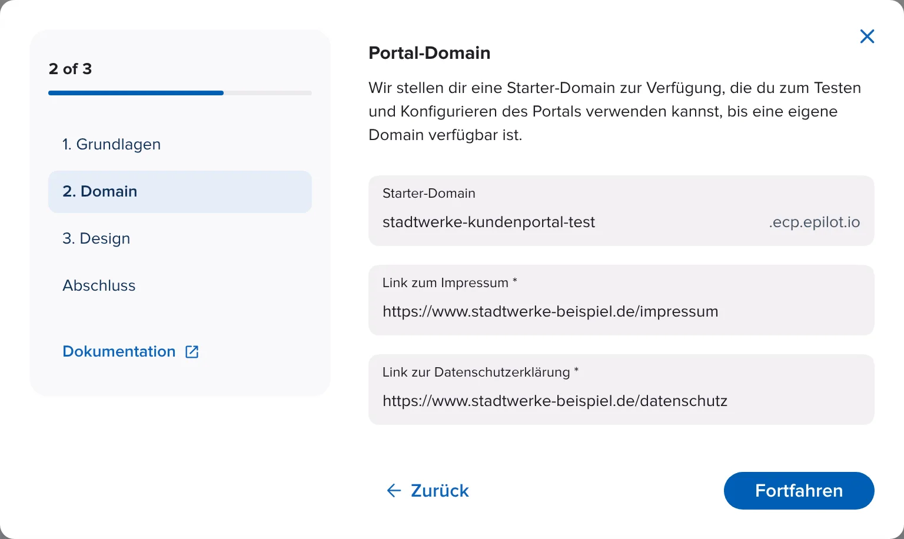Viewport: 904px width, 539px height.
Task: Click the "2 of 3" step counter
Action: (x=70, y=69)
